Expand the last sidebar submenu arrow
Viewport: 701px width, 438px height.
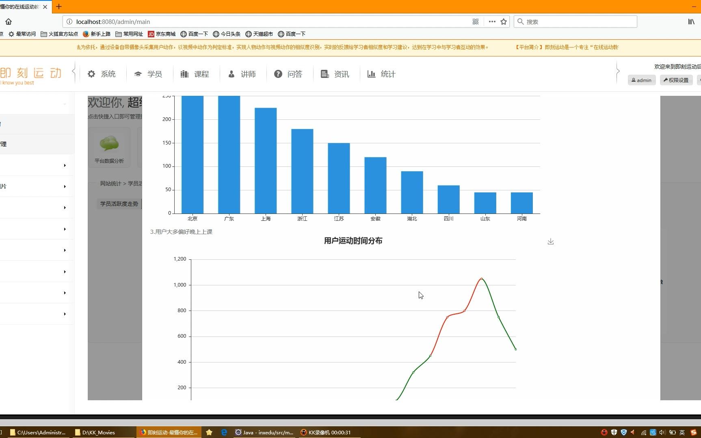(65, 314)
